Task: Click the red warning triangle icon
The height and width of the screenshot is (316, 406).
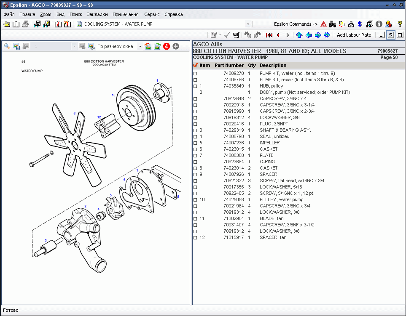Action: (323, 24)
